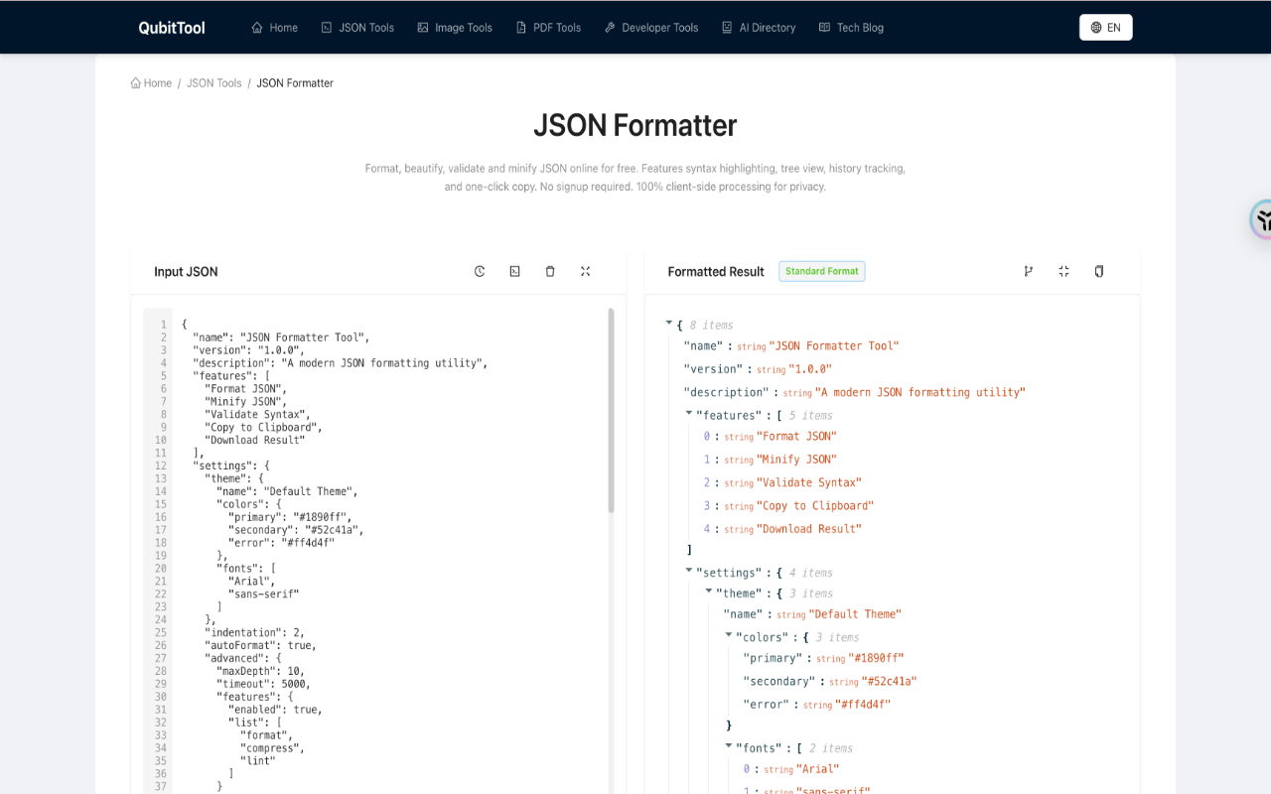Viewport: 1271px width, 794px height.
Task: Click the "autoFormat": true line in editor
Action: [261, 646]
